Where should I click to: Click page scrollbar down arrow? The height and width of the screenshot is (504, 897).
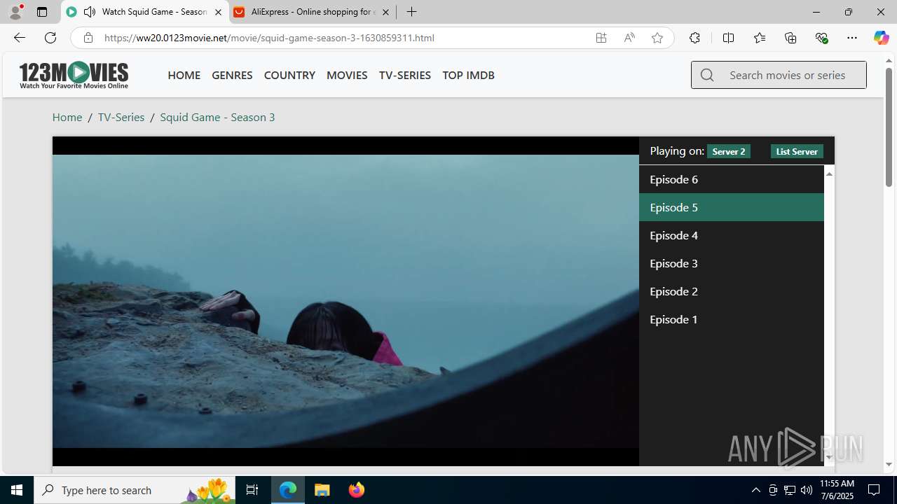click(889, 464)
